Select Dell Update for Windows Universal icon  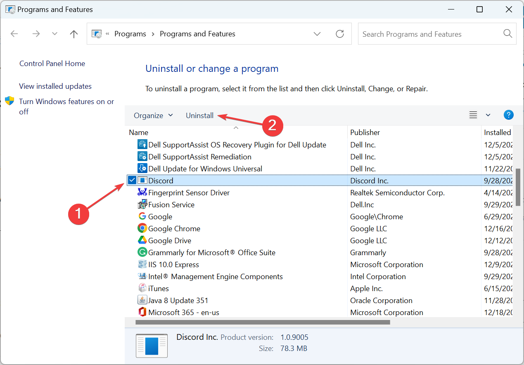point(142,168)
